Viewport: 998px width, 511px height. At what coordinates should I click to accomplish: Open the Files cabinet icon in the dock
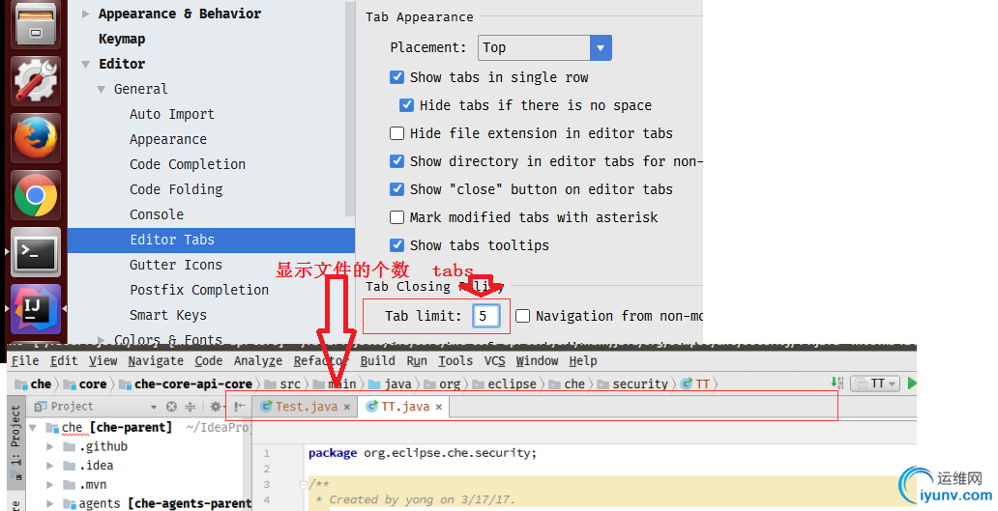(x=35, y=23)
